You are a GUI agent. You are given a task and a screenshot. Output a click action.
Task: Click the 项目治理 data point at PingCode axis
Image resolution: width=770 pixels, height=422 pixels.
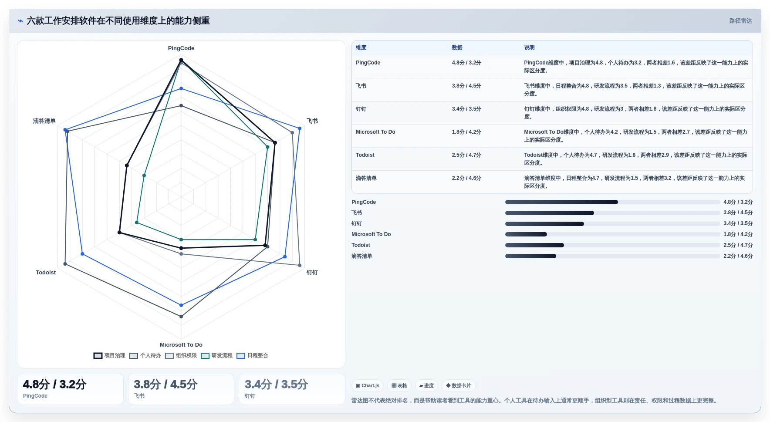coord(181,60)
